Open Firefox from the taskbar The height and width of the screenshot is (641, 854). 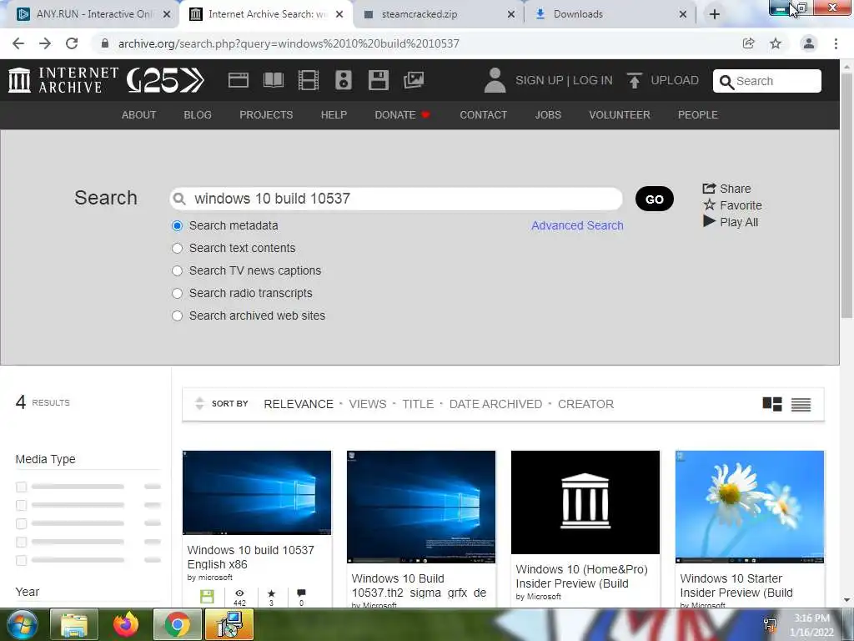click(x=126, y=624)
